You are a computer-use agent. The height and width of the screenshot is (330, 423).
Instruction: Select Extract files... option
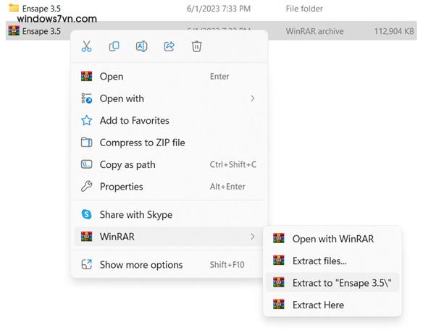click(332, 261)
